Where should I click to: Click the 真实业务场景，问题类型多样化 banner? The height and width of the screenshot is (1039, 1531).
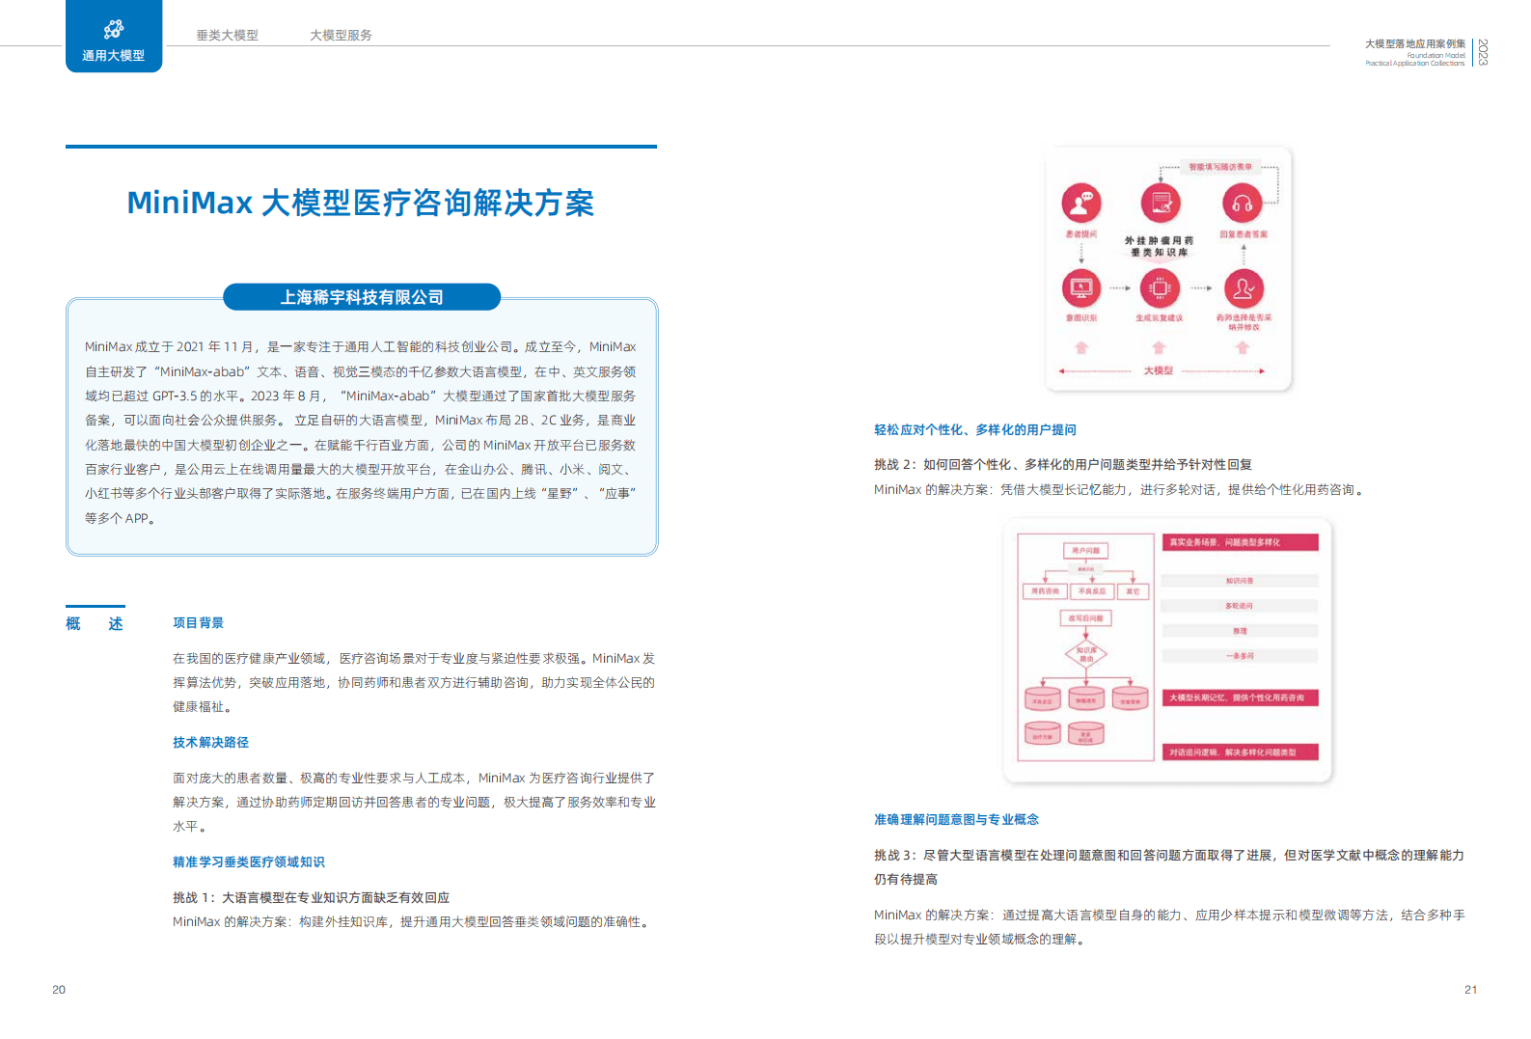(1240, 542)
